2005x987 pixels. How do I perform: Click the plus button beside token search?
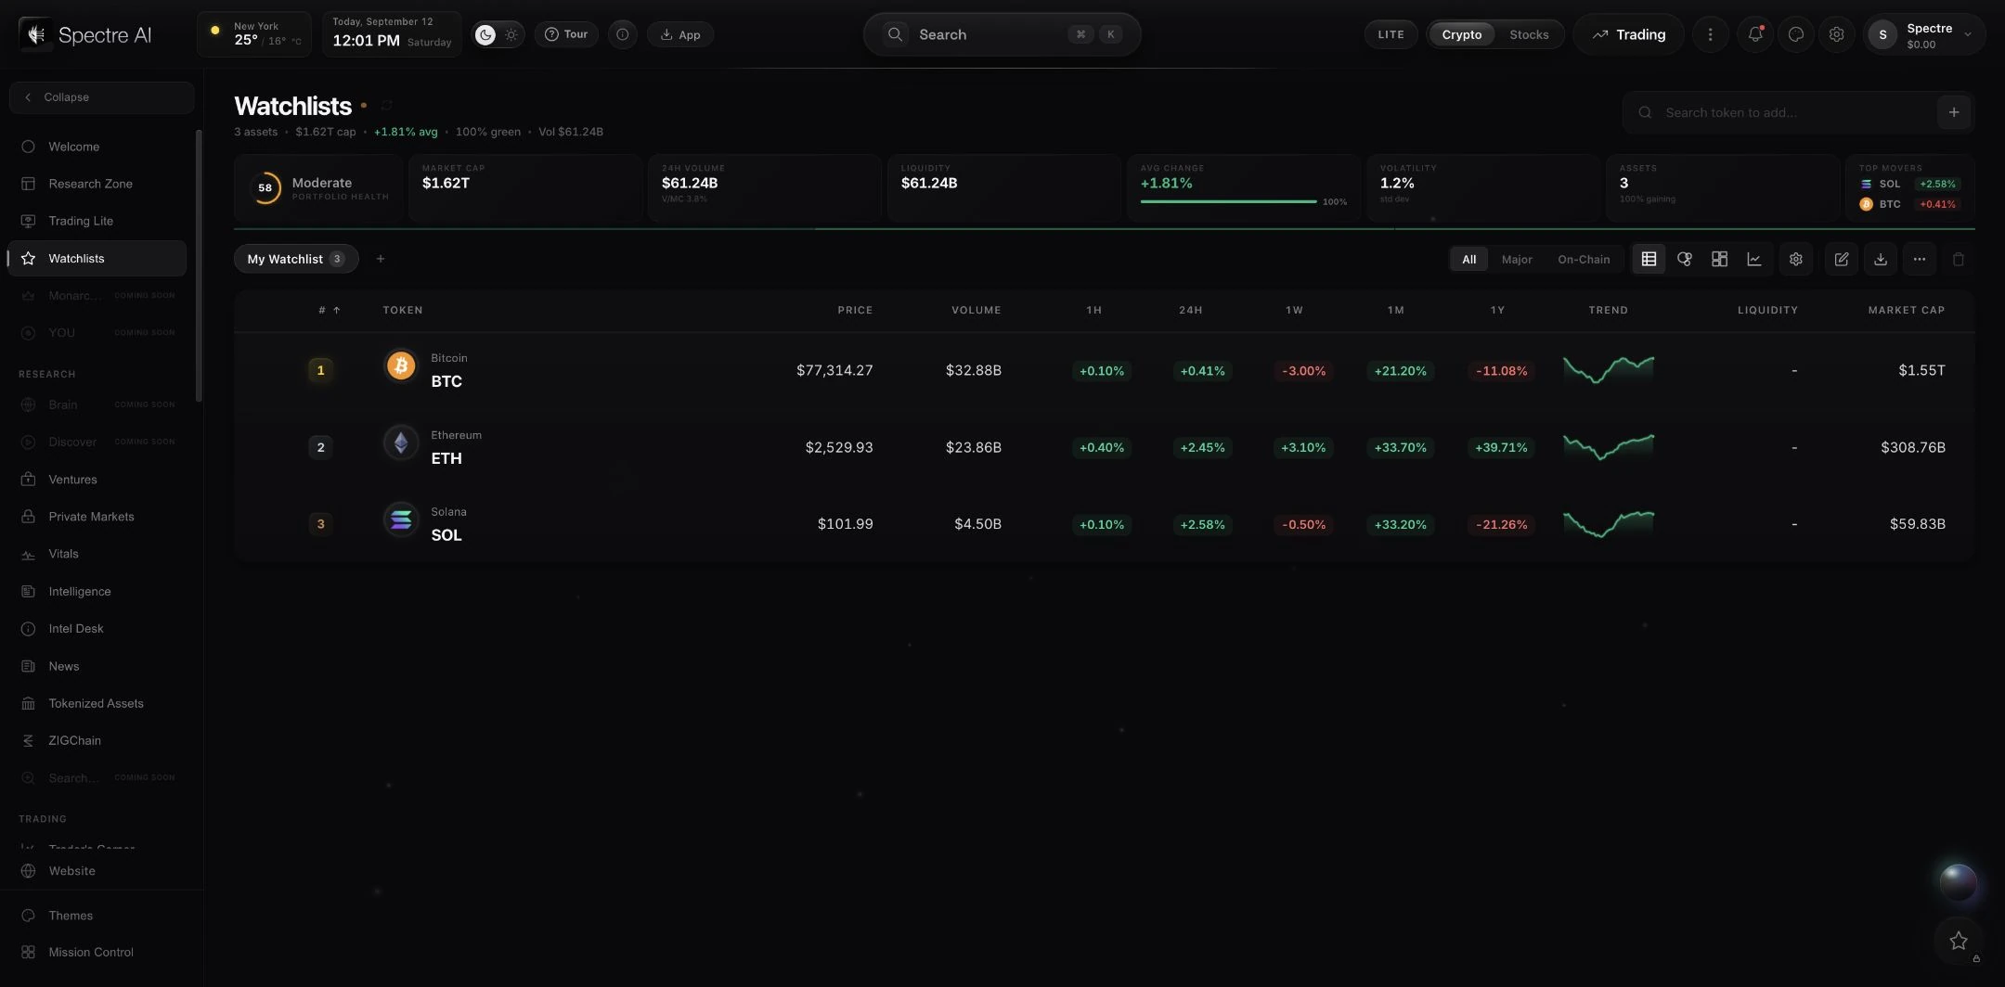tap(1954, 112)
